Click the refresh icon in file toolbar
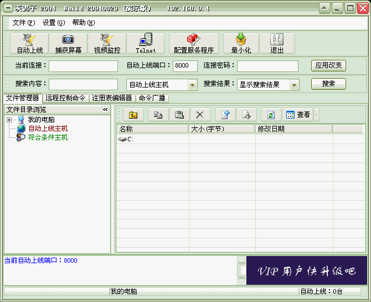 point(271,115)
